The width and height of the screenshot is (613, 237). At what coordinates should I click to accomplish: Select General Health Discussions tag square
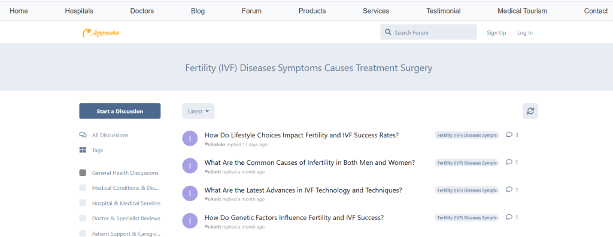click(83, 173)
